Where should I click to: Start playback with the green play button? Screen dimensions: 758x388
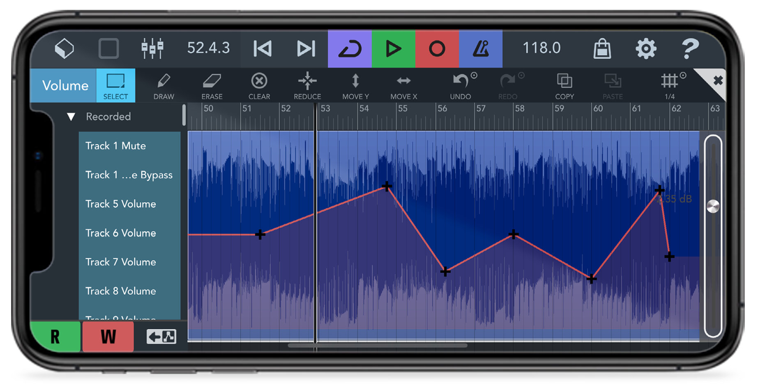[x=394, y=48]
